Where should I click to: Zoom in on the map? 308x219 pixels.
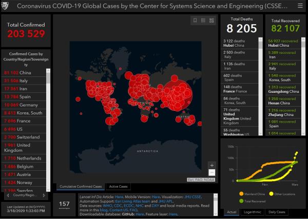pyautogui.click(x=211, y=165)
